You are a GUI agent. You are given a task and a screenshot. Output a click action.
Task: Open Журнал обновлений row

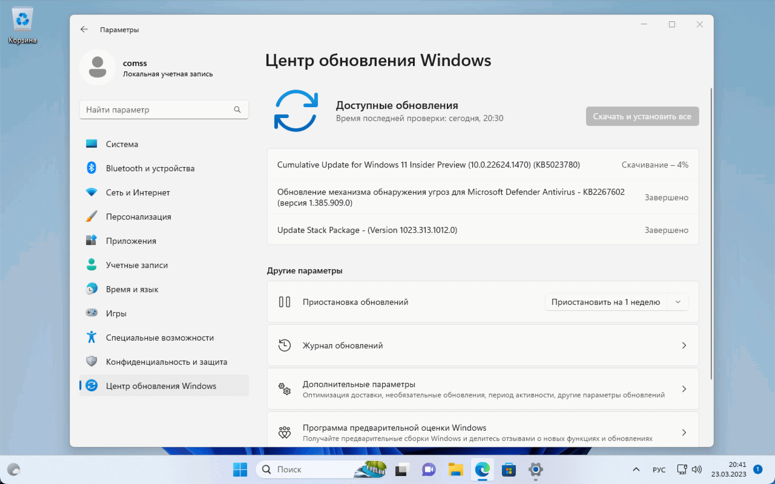(x=483, y=345)
